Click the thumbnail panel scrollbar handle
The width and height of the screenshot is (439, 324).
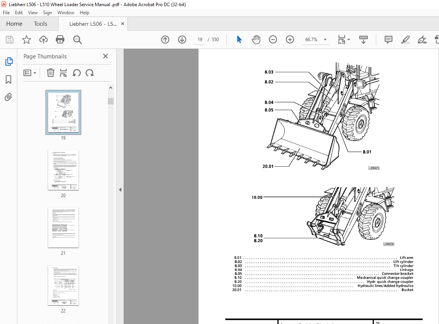[x=111, y=101]
